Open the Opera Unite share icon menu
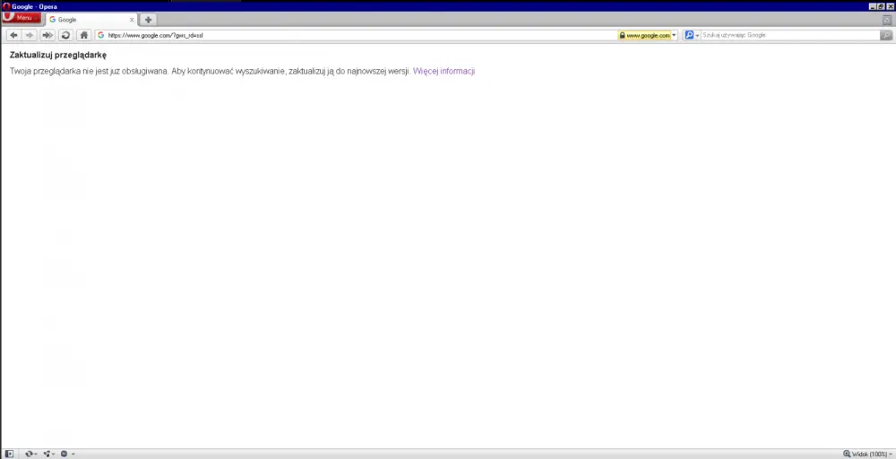The image size is (896, 459). tap(48, 454)
